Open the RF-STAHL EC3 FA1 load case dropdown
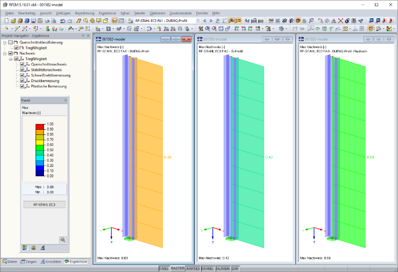 click(198, 21)
